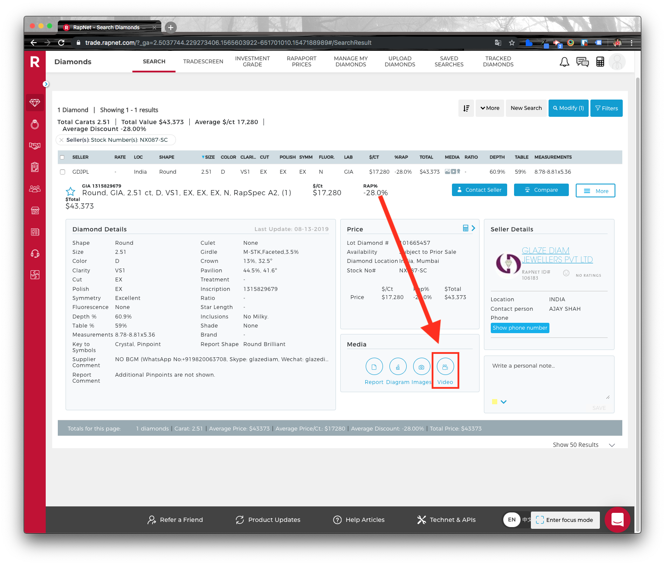This screenshot has width=665, height=565.
Task: Open the RAPAPORT PRICES tab
Action: [301, 62]
